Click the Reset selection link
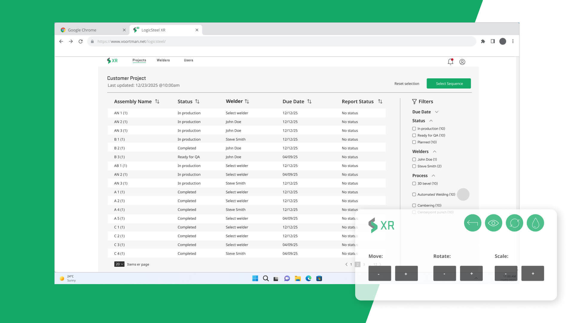 pyautogui.click(x=407, y=84)
